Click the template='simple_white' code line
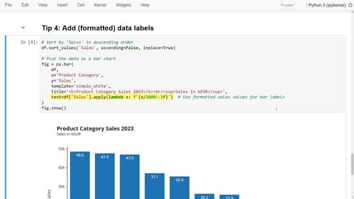The height and width of the screenshot is (199, 354). point(81,86)
